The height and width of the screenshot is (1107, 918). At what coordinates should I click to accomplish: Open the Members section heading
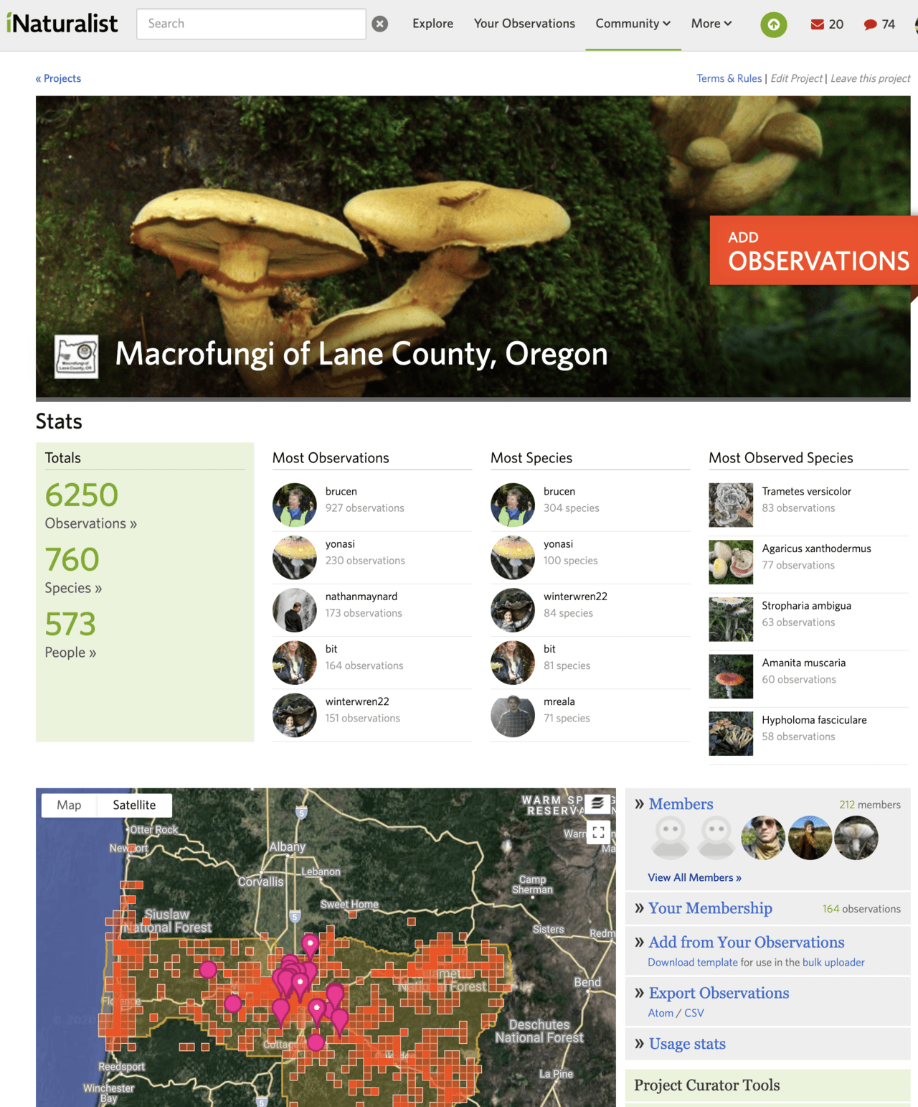click(x=681, y=804)
